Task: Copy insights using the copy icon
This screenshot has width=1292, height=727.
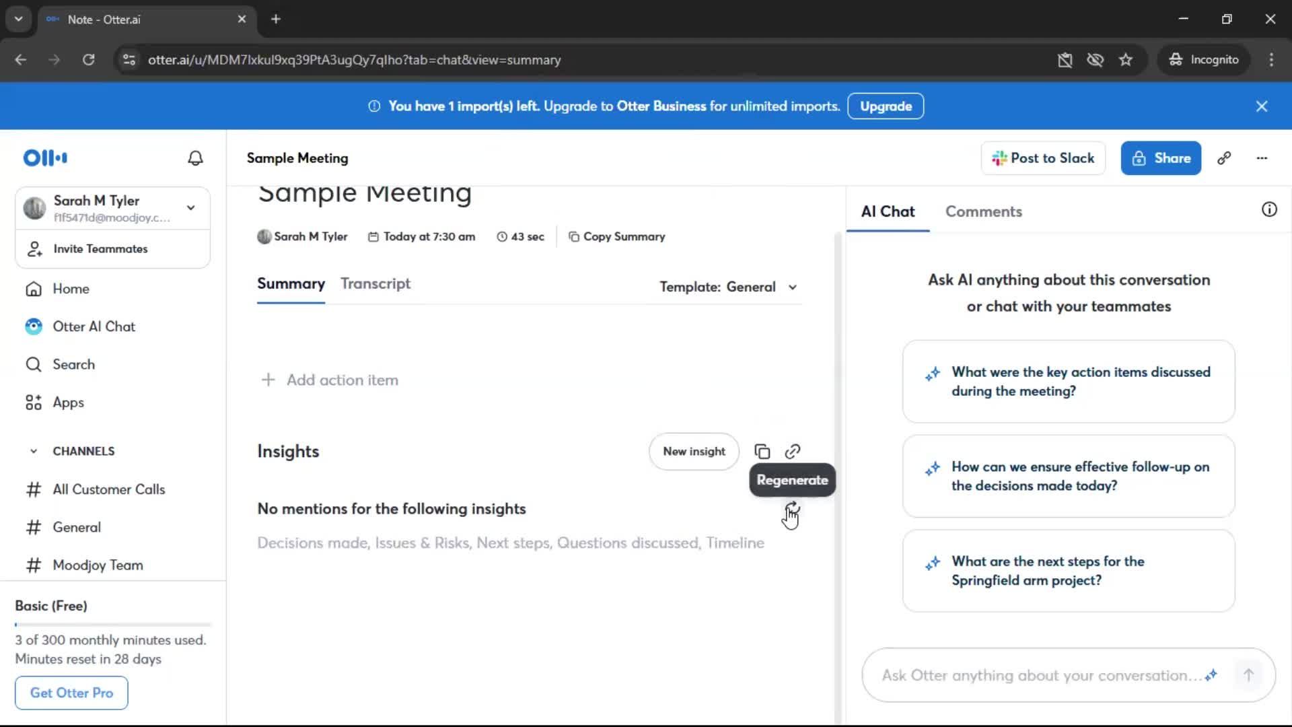Action: click(762, 452)
